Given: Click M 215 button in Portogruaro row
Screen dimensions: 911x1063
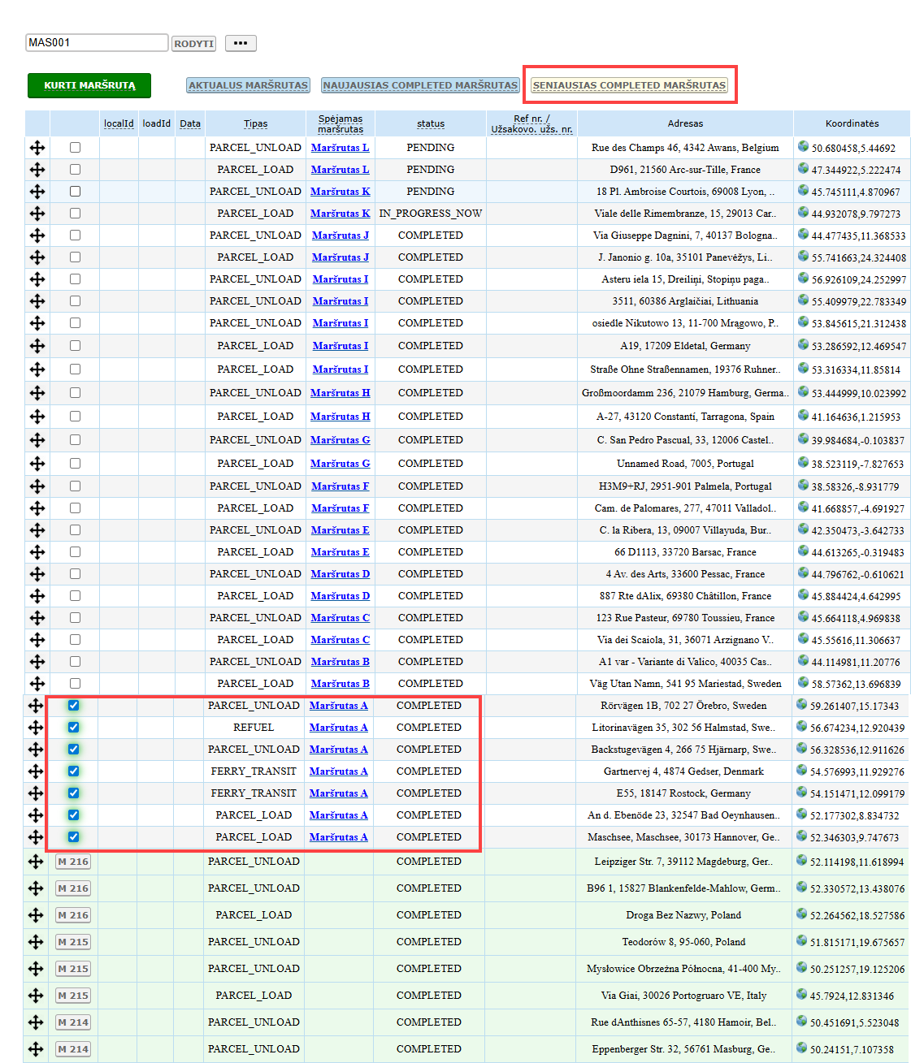Looking at the screenshot, I should 73,996.
